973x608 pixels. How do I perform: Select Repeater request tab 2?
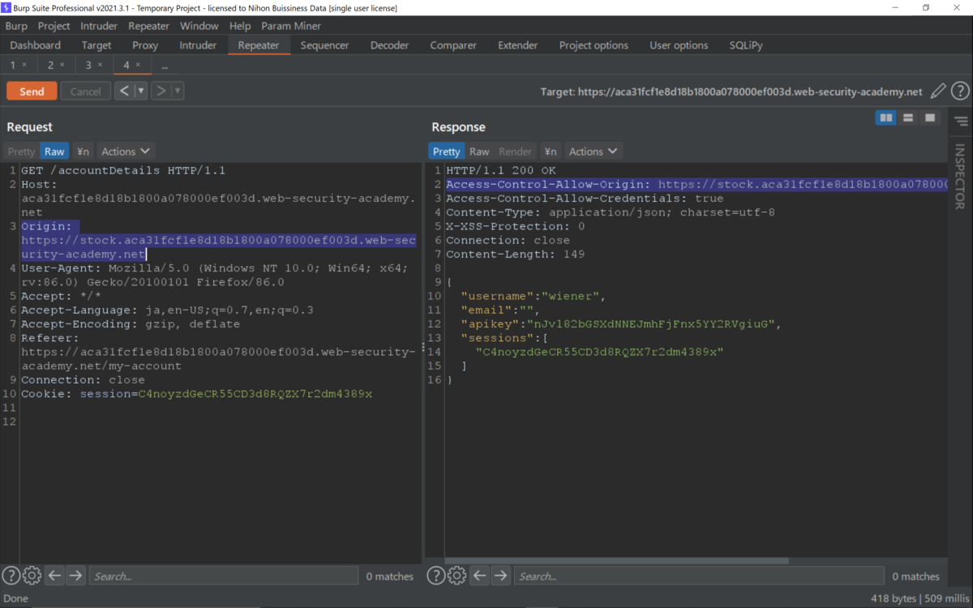[x=51, y=65]
